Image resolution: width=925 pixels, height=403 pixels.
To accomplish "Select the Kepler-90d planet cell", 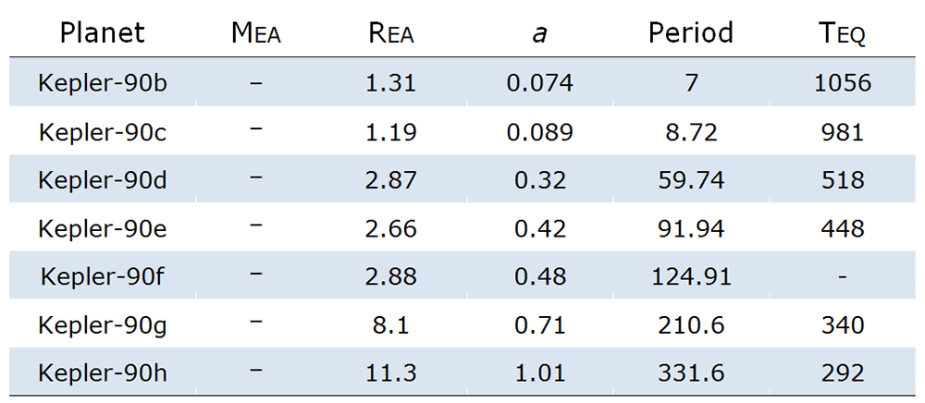I will tap(103, 180).
